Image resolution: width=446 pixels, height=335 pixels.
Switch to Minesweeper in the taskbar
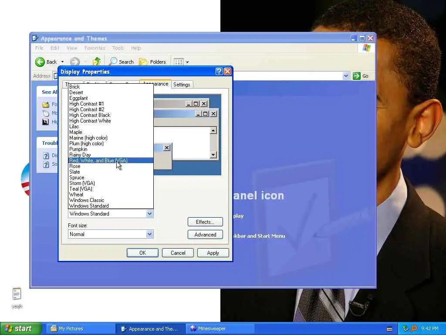(x=220, y=329)
